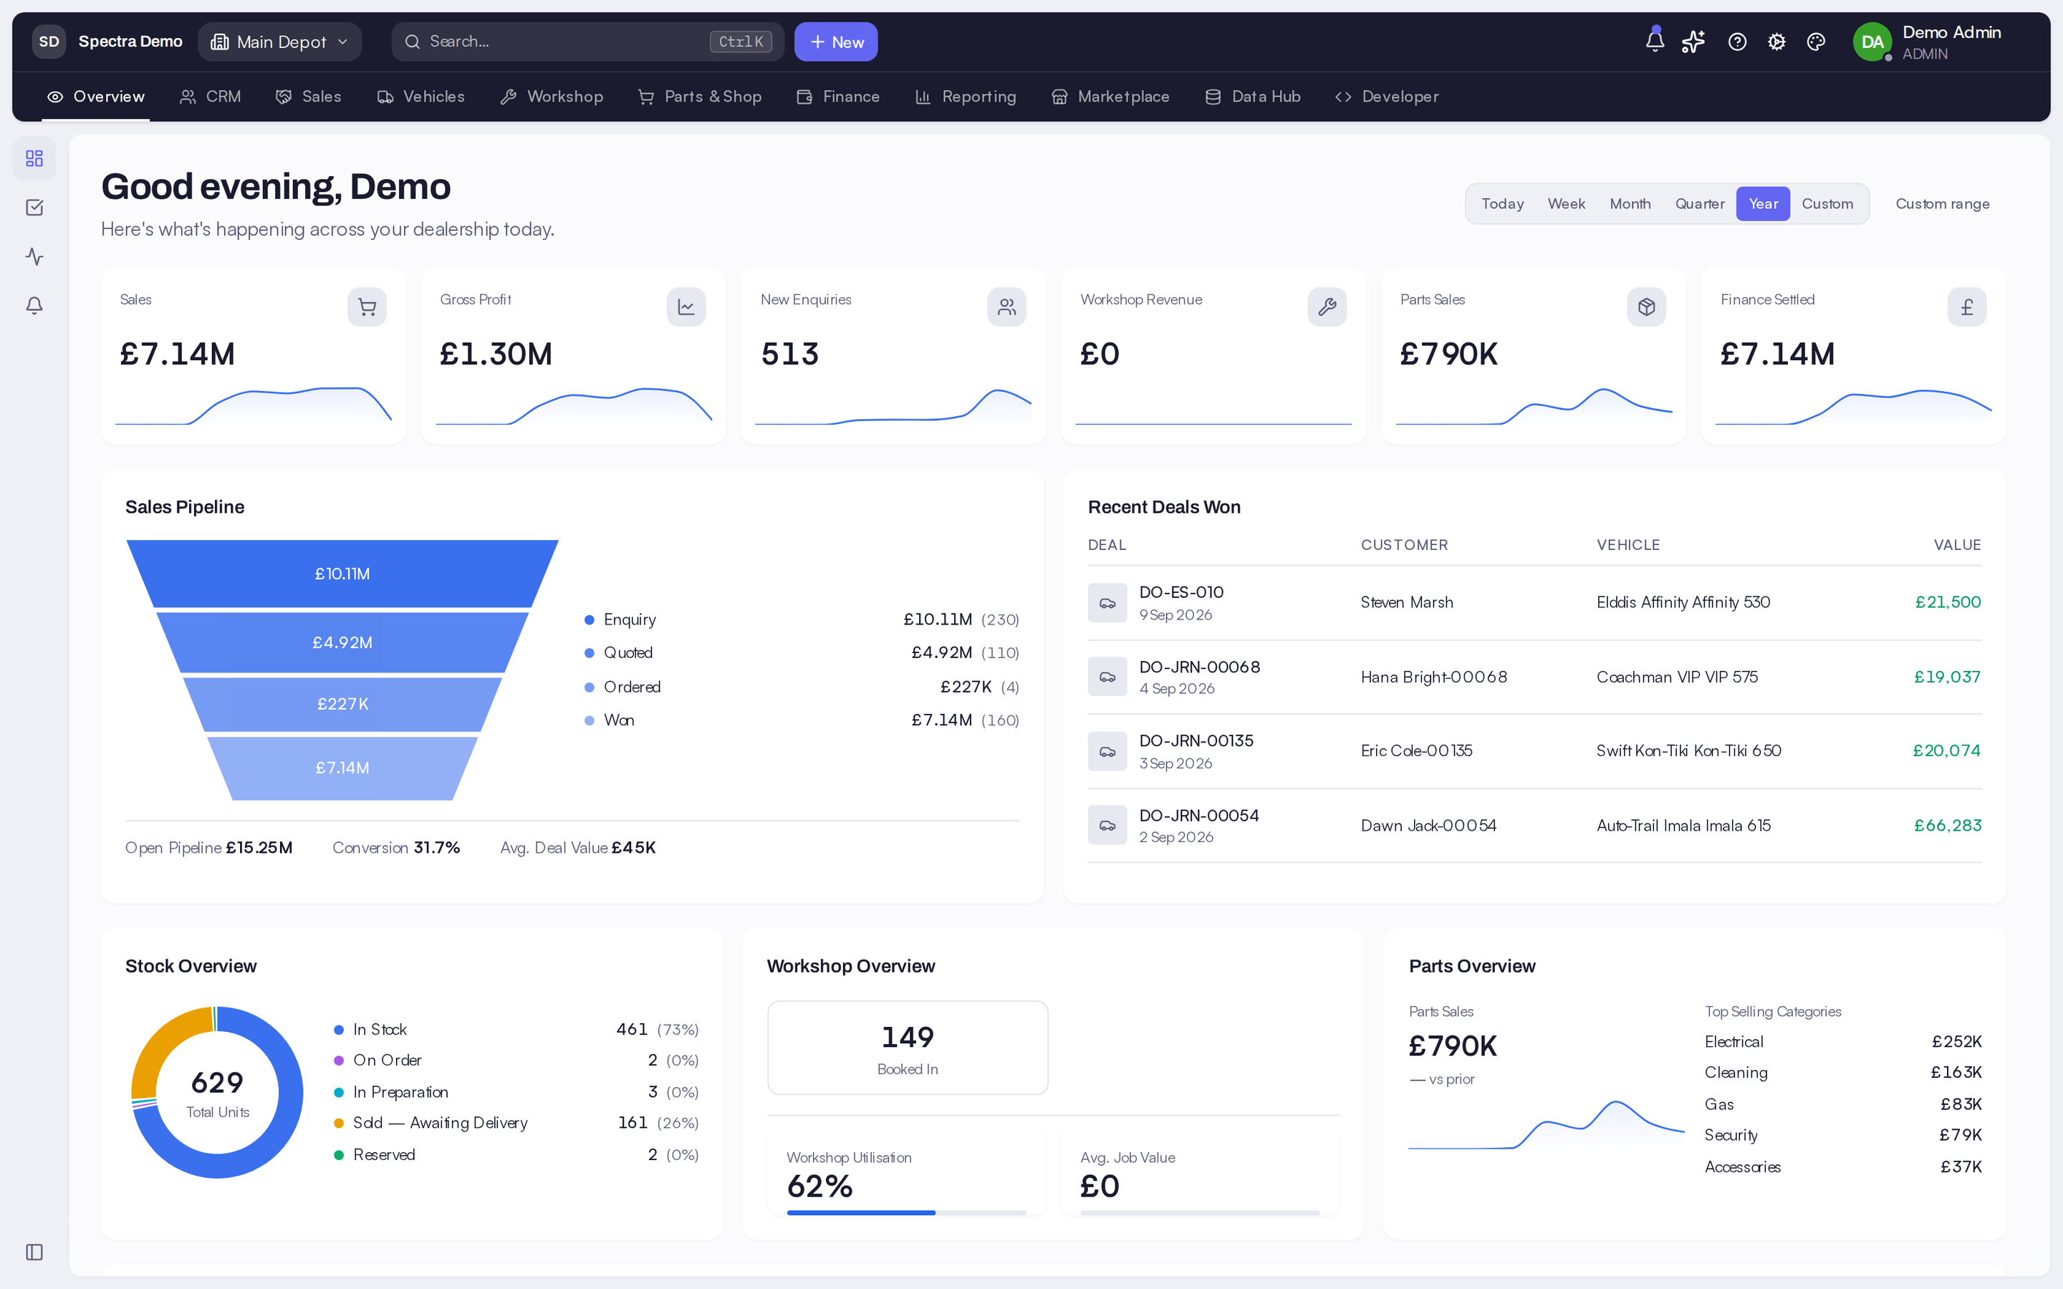Open the sidebar alerts bell icon

pos(34,305)
